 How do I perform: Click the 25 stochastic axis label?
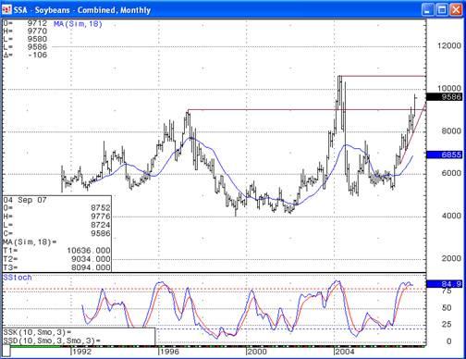[447, 324]
